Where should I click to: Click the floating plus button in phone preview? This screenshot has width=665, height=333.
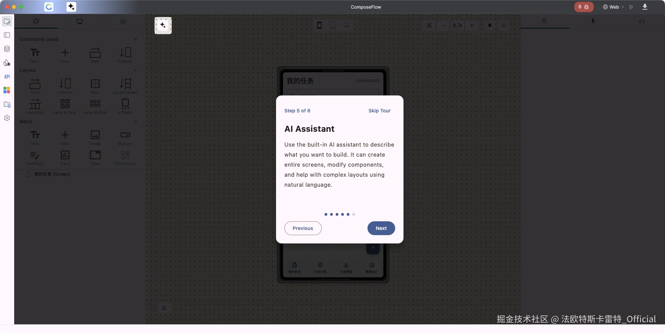pos(373,248)
